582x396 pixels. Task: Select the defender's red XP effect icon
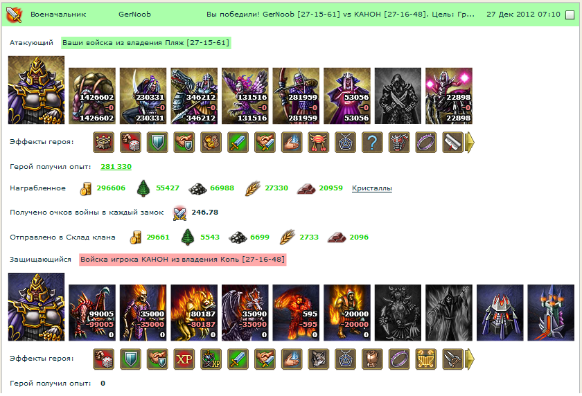point(184,359)
